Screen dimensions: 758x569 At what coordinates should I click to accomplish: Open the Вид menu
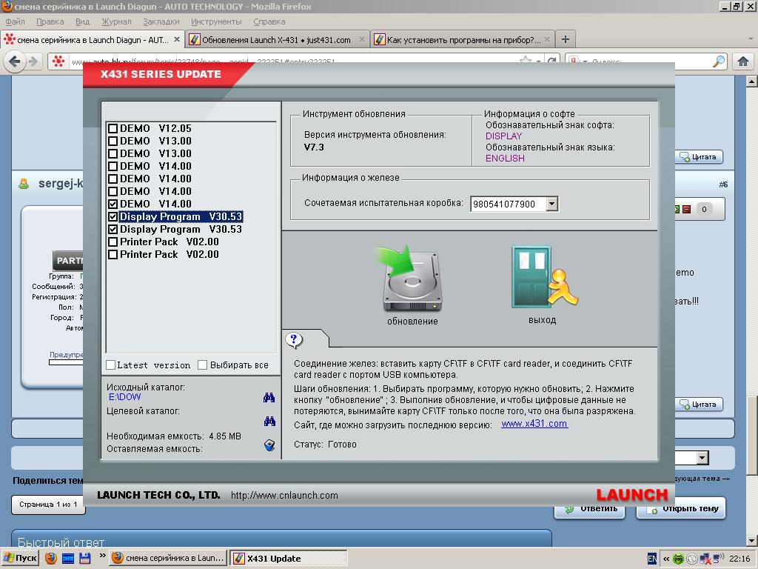pyautogui.click(x=83, y=21)
